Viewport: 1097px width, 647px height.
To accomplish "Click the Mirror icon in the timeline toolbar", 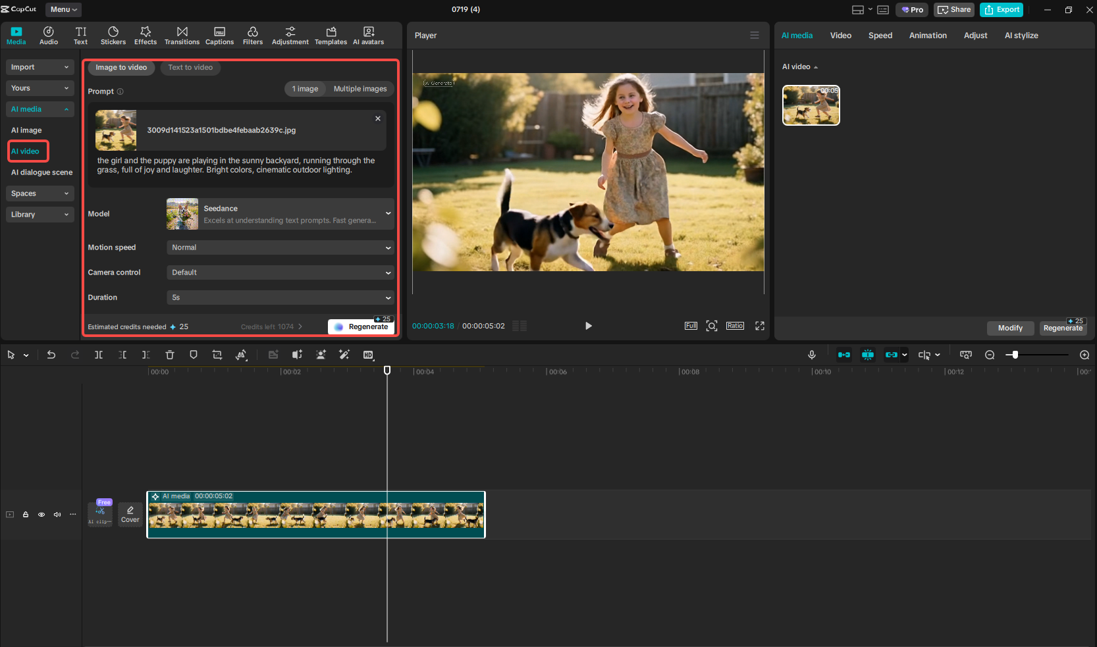I will click(242, 355).
